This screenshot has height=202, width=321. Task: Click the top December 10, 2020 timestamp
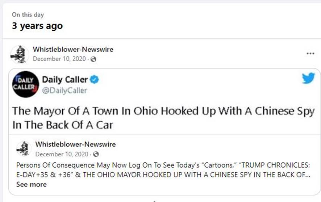pos(60,59)
